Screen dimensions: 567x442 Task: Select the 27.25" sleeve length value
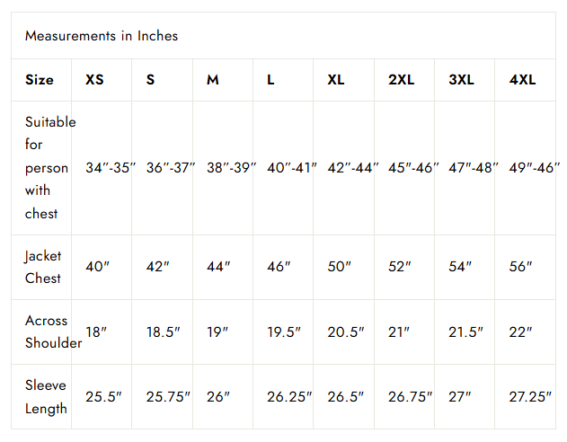click(530, 396)
